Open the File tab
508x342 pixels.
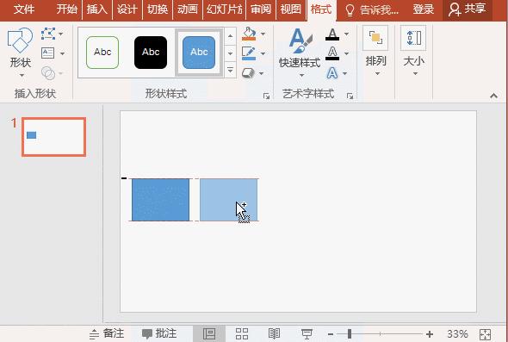[24, 9]
